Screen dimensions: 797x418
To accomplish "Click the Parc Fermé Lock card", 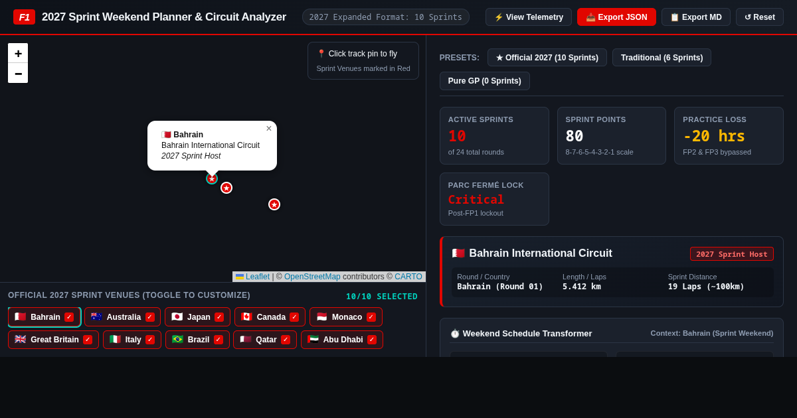I will tap(494, 199).
